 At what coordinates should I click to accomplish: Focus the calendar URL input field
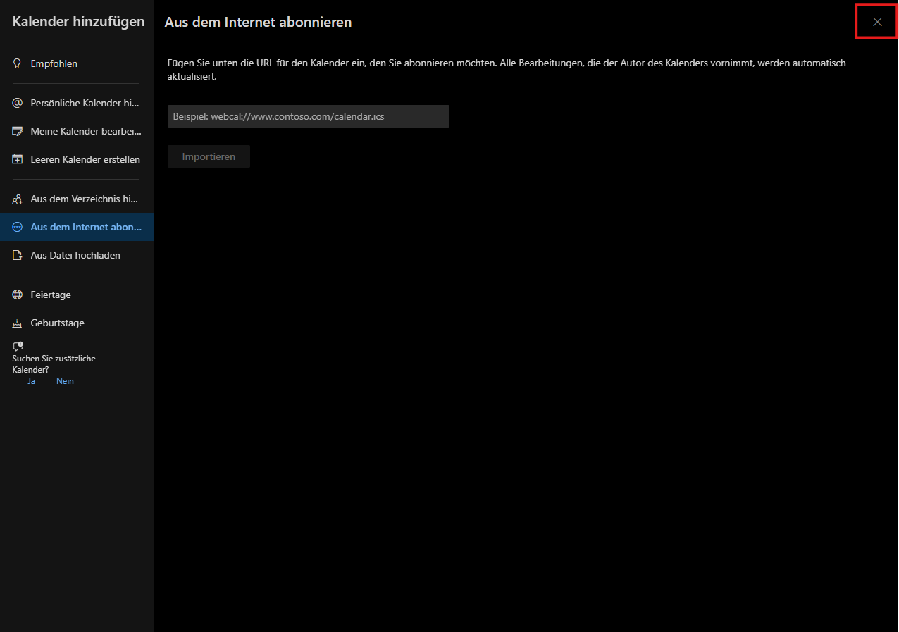point(308,116)
